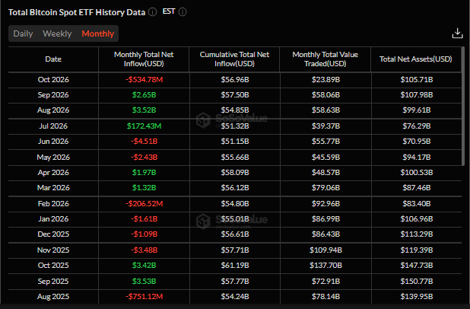
Task: Click the table's vertical scrollbar
Action: tap(463, 106)
